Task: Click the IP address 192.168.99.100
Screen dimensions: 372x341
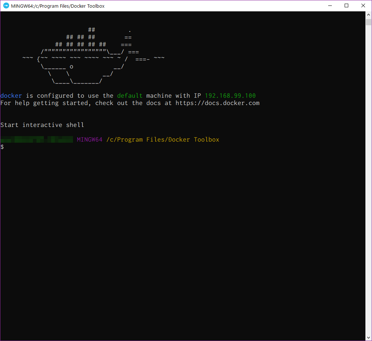Action: tap(230, 95)
